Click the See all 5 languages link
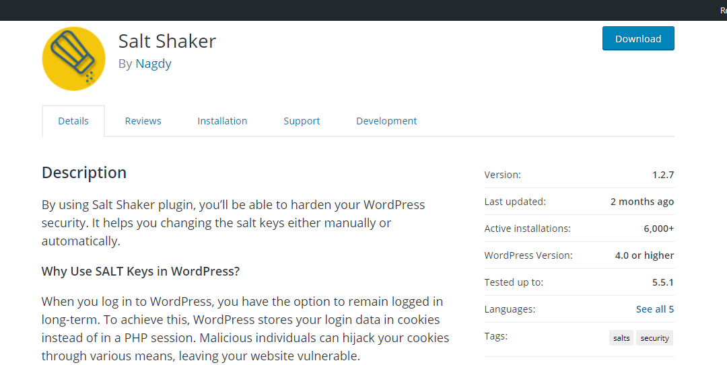This screenshot has height=365, width=727. (655, 309)
